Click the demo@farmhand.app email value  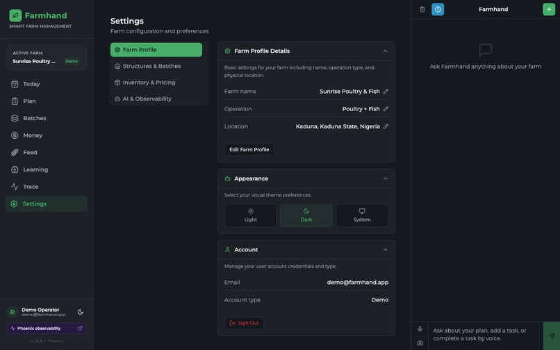click(358, 283)
